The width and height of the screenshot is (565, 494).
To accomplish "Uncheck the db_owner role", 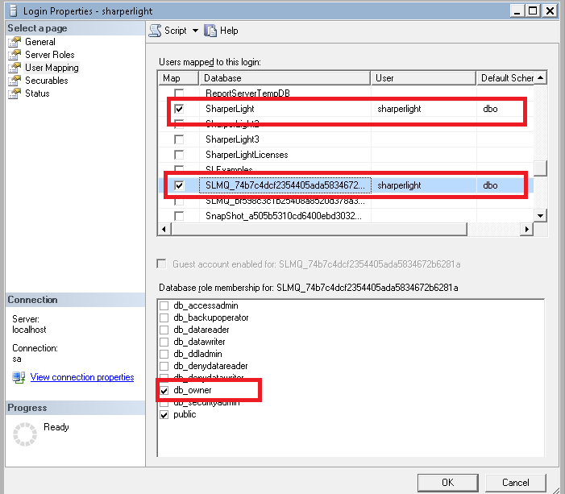I will 164,390.
